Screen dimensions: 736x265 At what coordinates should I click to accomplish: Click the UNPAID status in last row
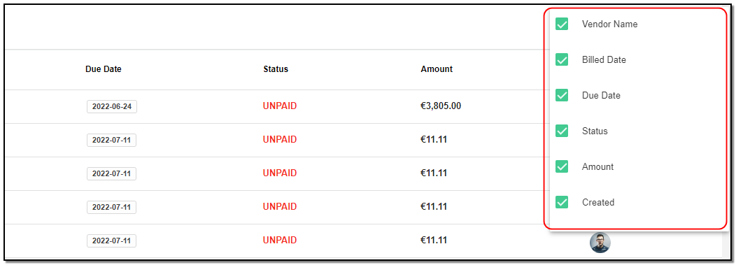280,240
